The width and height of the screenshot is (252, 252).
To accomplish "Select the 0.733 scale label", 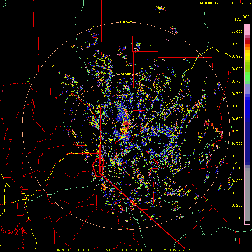I will click(237, 94).
